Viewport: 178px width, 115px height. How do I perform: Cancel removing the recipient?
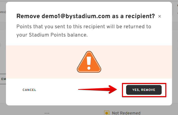[x=29, y=90]
